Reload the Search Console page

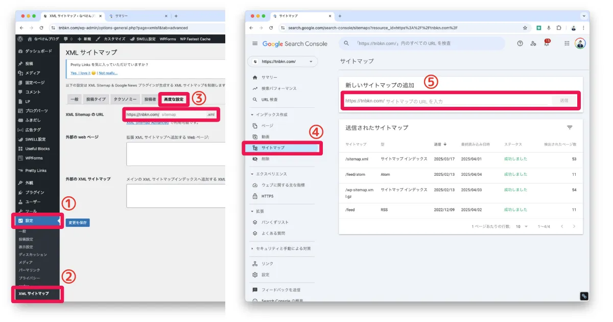pyautogui.click(x=271, y=28)
